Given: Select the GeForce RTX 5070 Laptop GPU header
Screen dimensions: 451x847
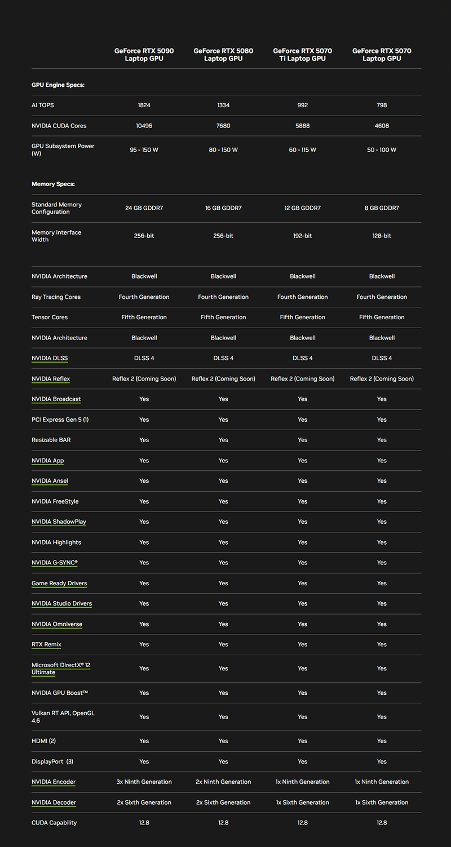Looking at the screenshot, I should [x=382, y=55].
